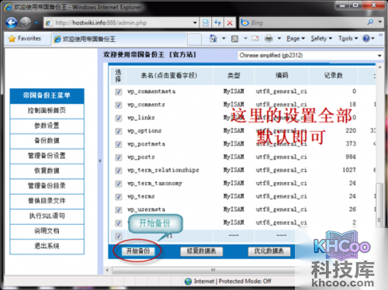388x290 pixels.
Task: Open 备份数据 in sidebar menu
Action: click(47, 141)
